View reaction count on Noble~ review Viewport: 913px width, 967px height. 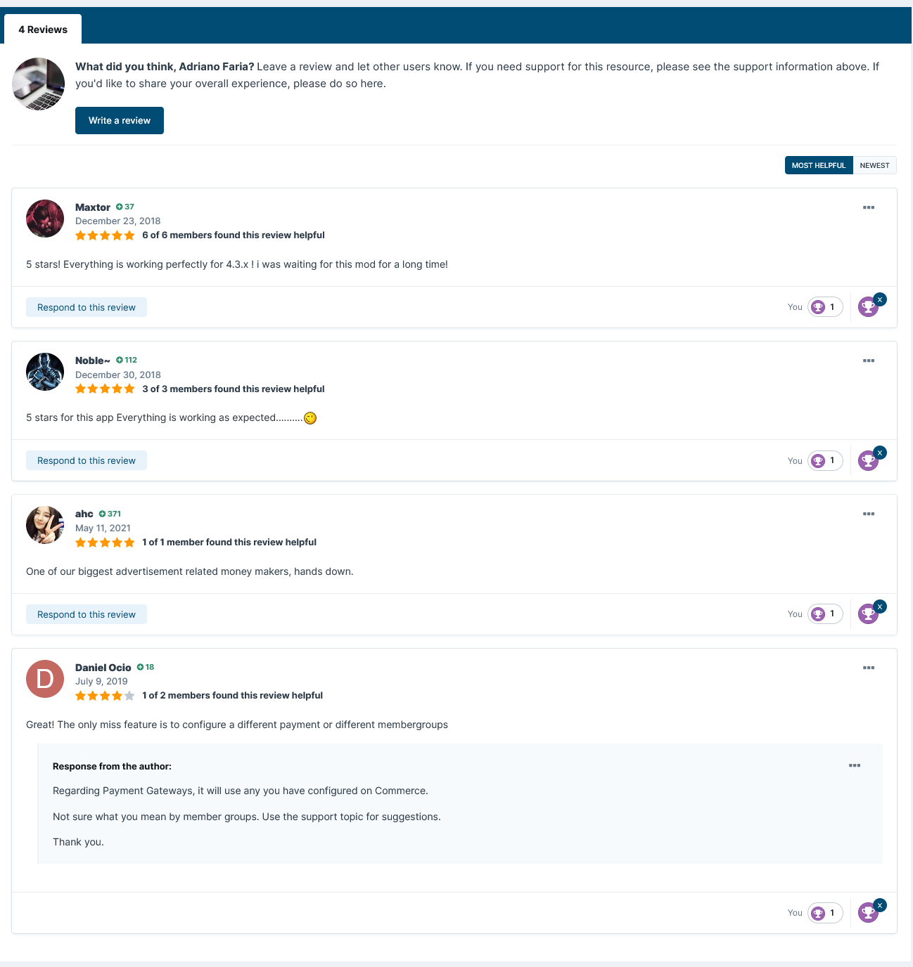(825, 461)
